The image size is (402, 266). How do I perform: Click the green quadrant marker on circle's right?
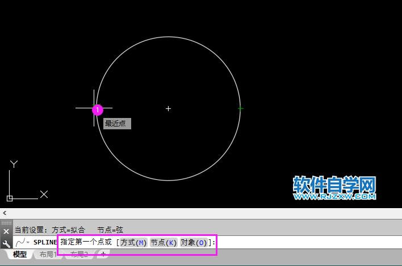(241, 108)
